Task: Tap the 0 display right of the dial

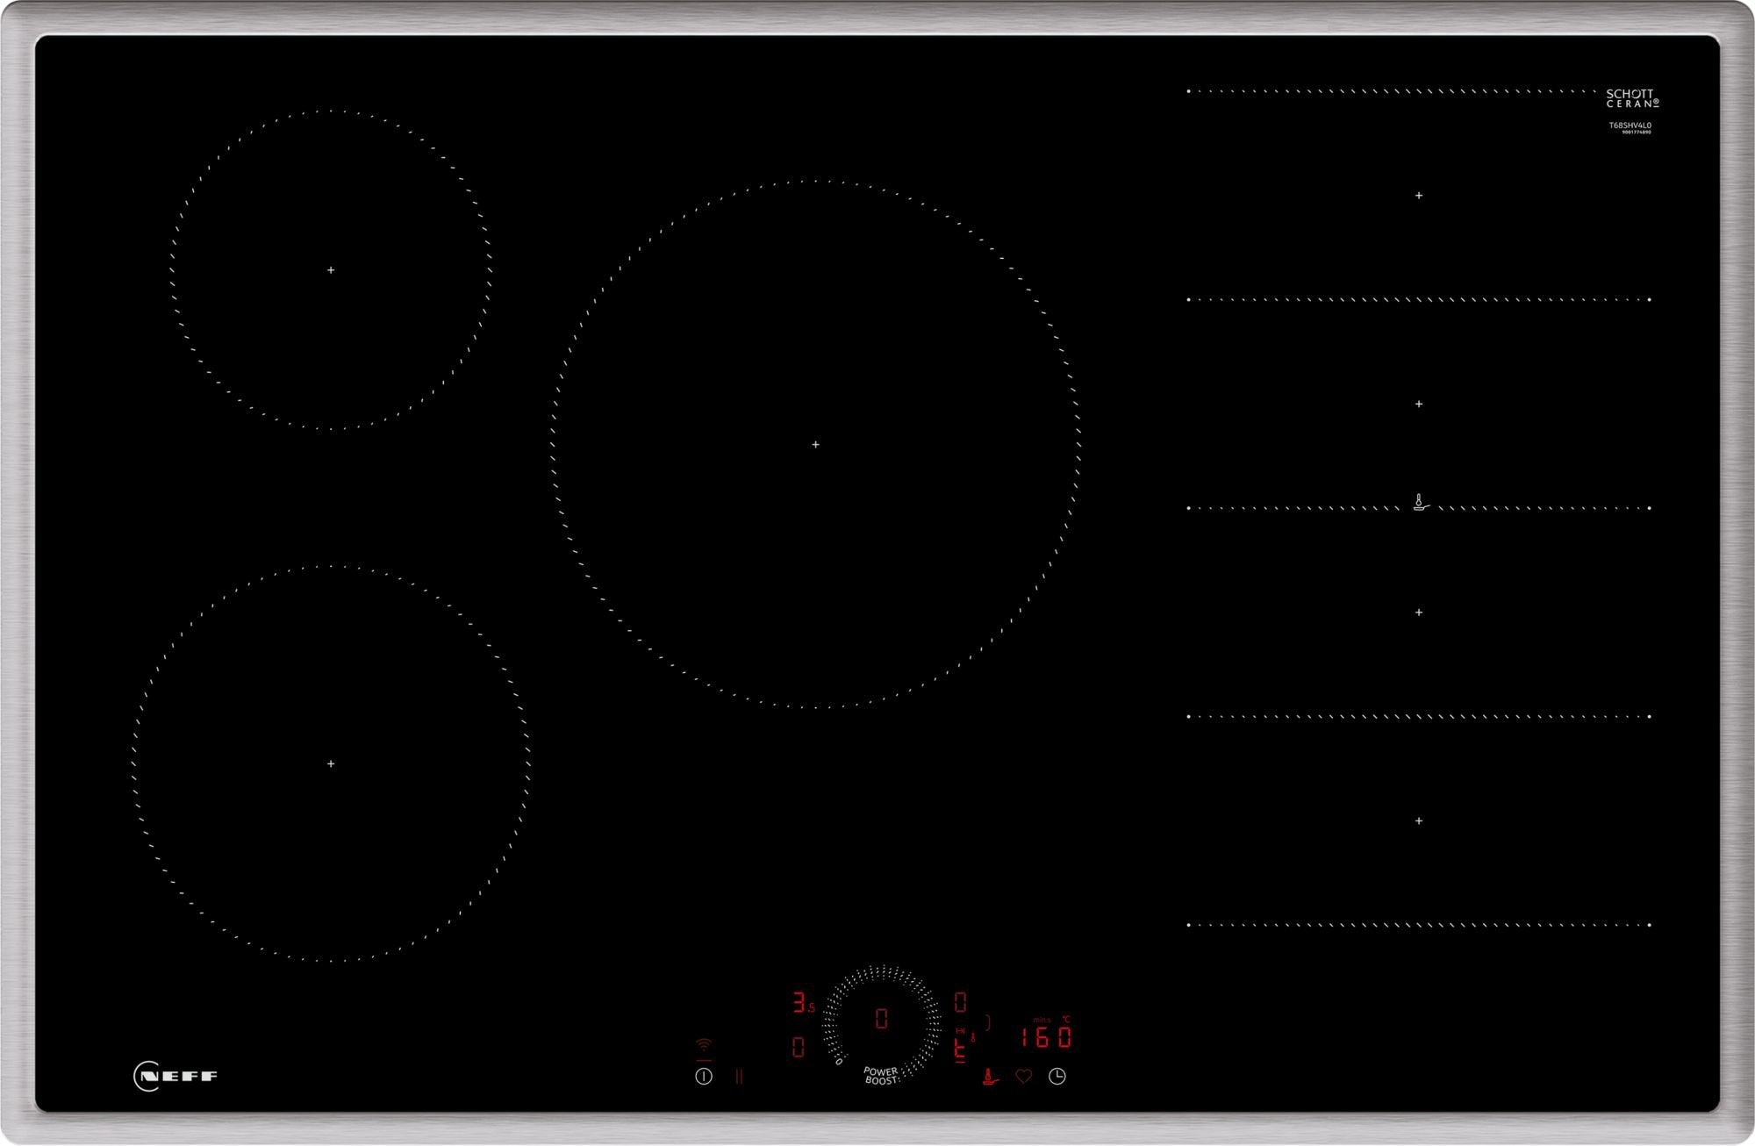Action: pos(960,1002)
